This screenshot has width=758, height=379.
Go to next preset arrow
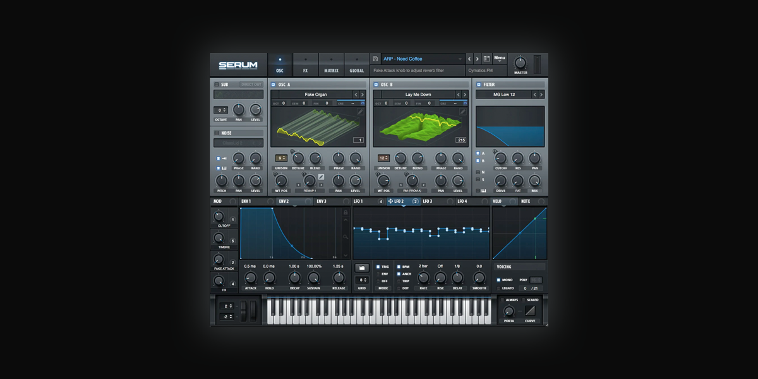pyautogui.click(x=478, y=59)
